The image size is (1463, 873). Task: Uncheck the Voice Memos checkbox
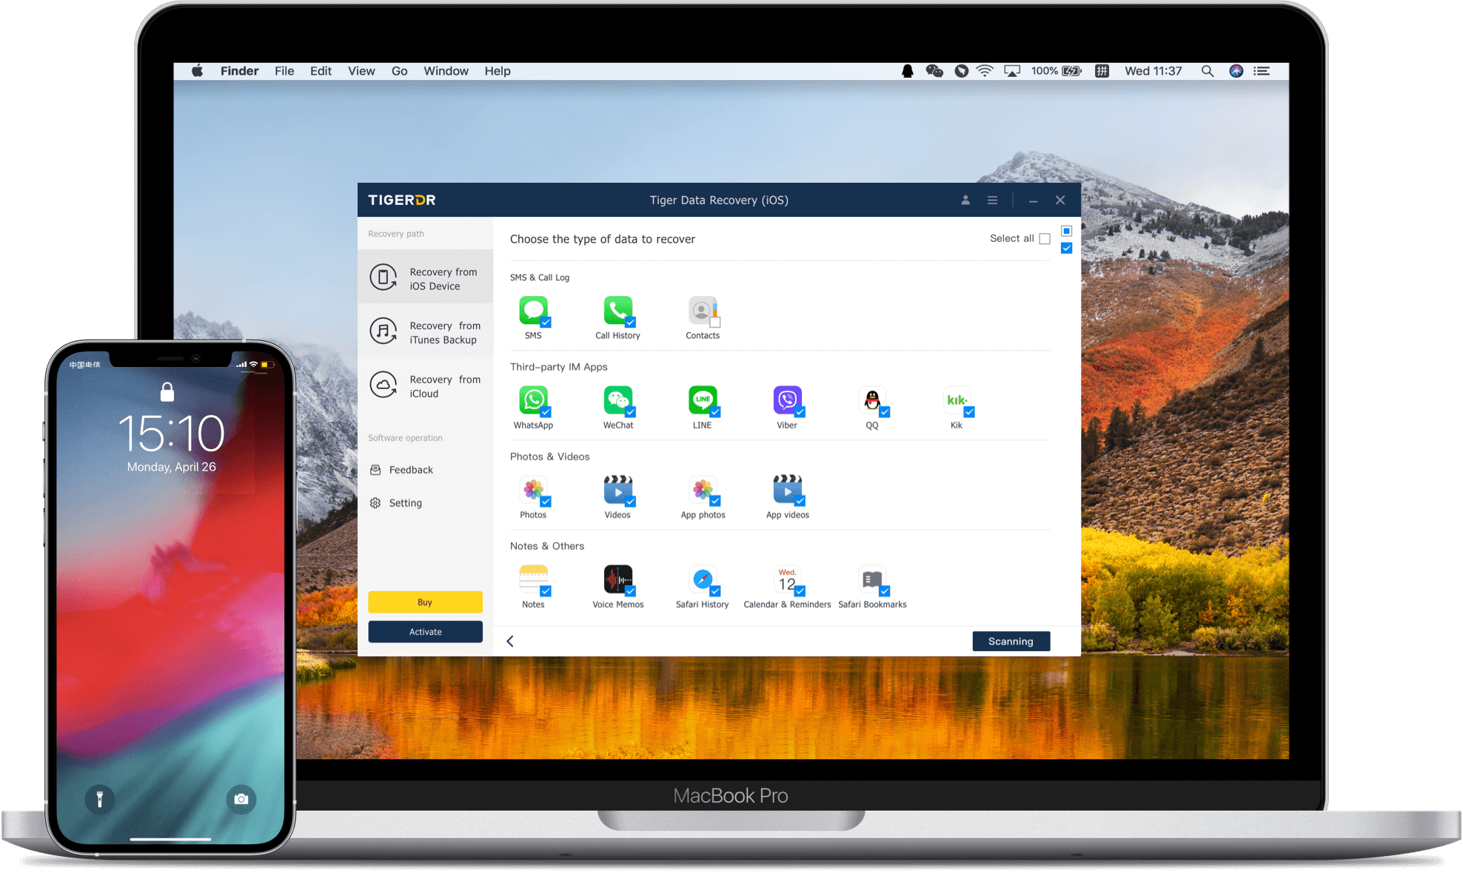pyautogui.click(x=631, y=591)
